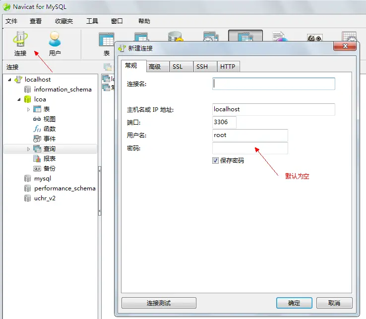Viewport: 366px width, 319px height.
Task: Open the 用户 (User) toolbar icon
Action: pos(55,44)
